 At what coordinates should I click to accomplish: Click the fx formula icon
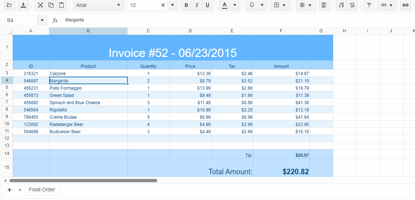55,20
